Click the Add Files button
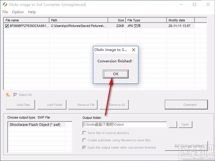215x161 pixels. point(21,105)
